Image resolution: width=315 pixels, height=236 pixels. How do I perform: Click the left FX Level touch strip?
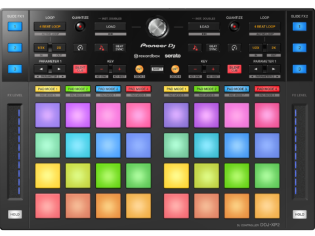(15, 151)
